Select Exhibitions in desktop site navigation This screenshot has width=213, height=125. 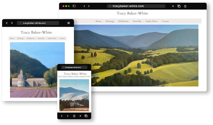(123, 21)
